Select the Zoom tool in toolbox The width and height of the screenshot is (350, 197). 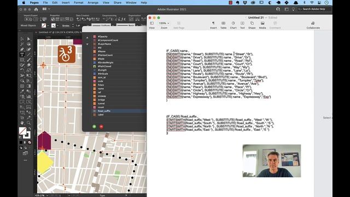[29, 123]
